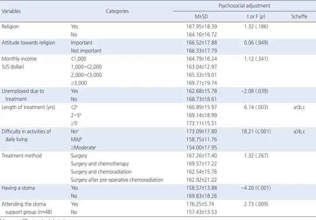This screenshot has width=316, height=220.
Task: Click the '2,000~<3,000' income category
Action: (86, 75)
